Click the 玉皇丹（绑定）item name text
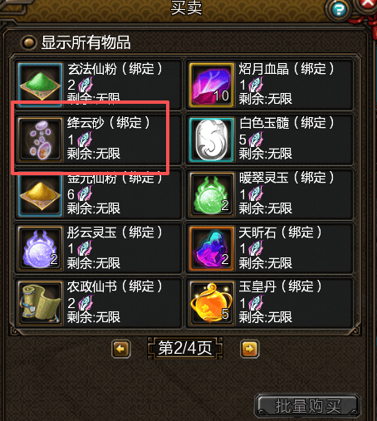 280,286
